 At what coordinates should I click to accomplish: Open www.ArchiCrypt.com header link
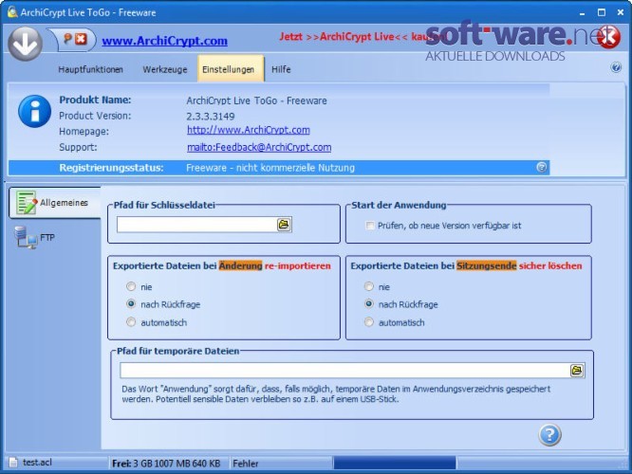pyautogui.click(x=164, y=41)
